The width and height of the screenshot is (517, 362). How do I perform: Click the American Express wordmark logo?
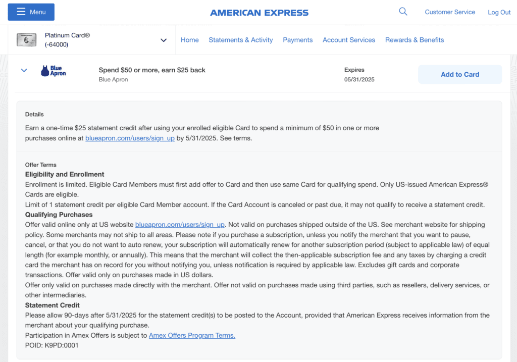[259, 12]
